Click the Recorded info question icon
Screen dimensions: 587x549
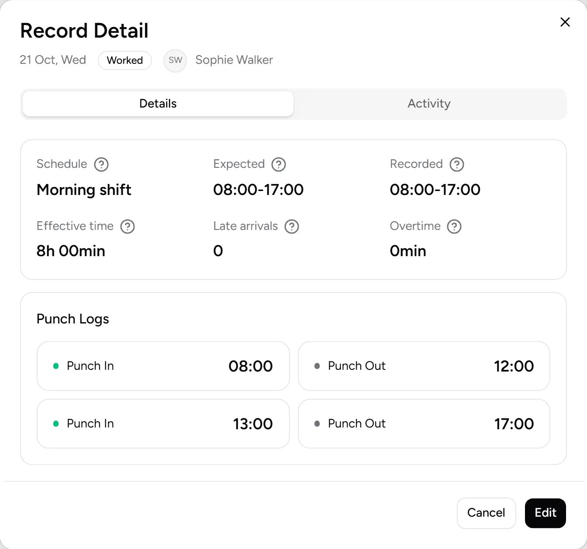(457, 164)
